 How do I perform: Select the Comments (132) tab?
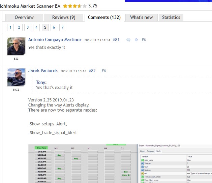click(104, 18)
